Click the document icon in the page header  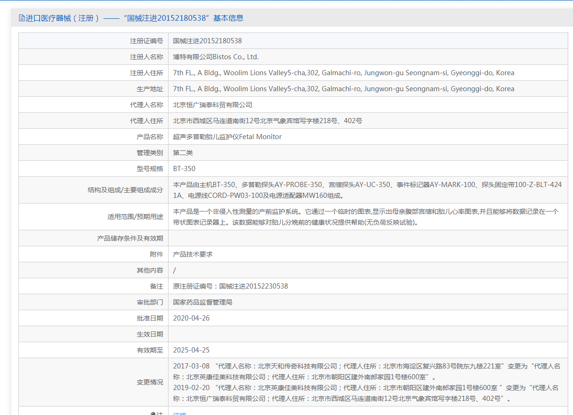tap(22, 18)
